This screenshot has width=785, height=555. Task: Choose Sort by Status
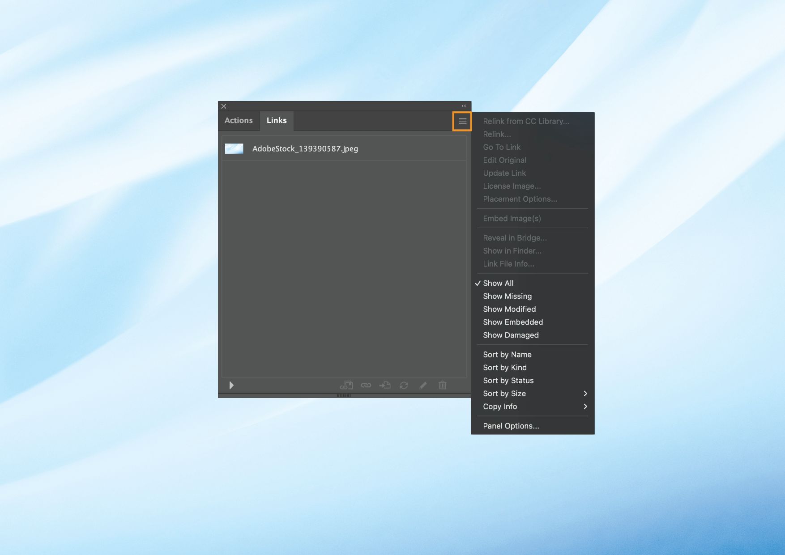(x=533, y=381)
